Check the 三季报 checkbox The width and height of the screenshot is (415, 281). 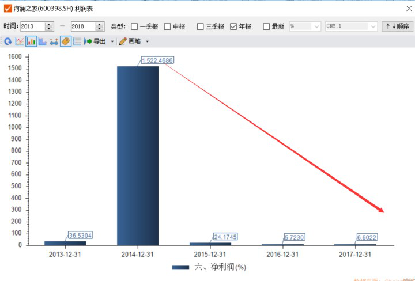click(x=201, y=26)
